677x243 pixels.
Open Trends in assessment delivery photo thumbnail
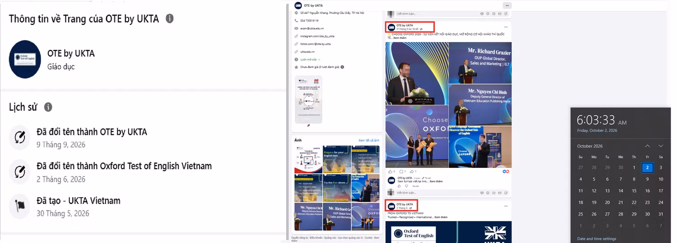coord(308,159)
